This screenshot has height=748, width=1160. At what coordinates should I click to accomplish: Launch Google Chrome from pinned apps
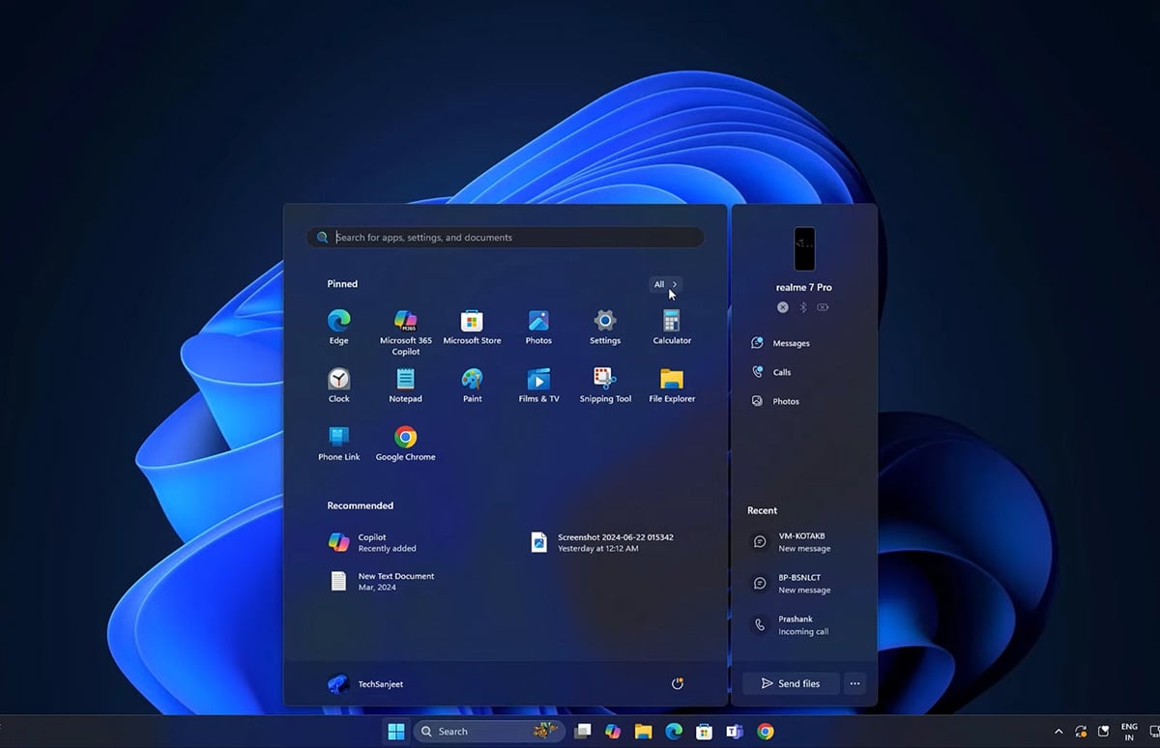405,444
